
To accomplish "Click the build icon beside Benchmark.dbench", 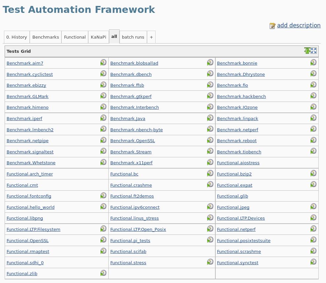I will (210, 74).
